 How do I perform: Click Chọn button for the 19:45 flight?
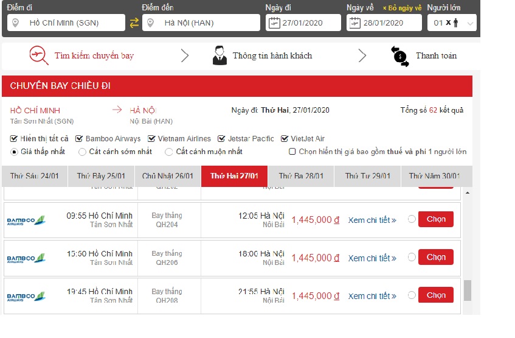point(436,295)
